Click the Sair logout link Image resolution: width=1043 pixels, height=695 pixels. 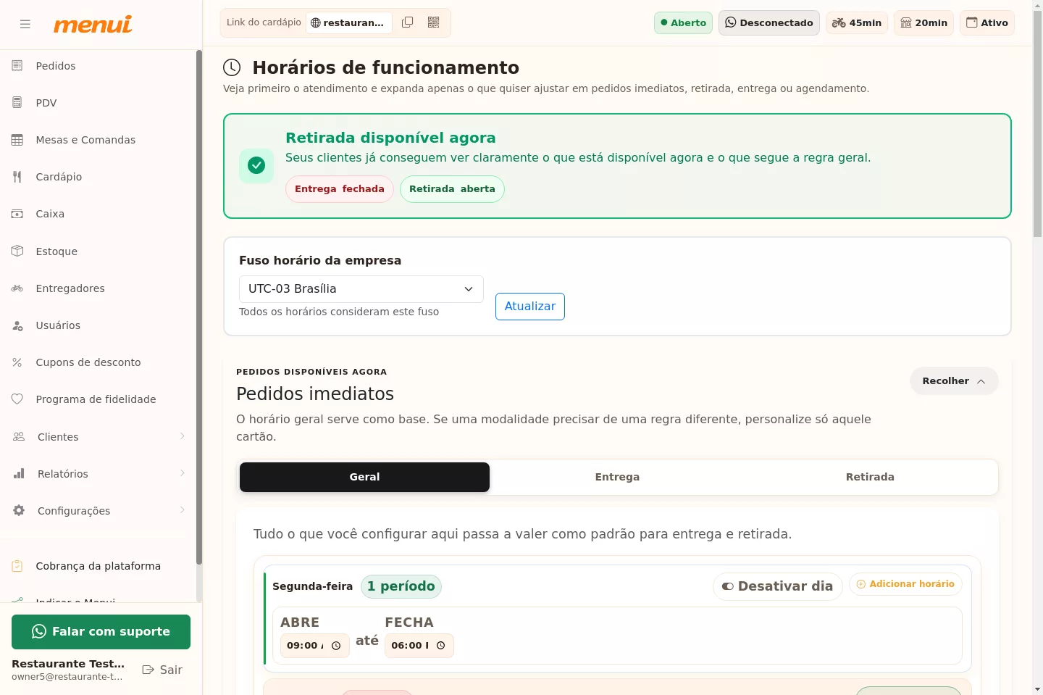click(162, 670)
